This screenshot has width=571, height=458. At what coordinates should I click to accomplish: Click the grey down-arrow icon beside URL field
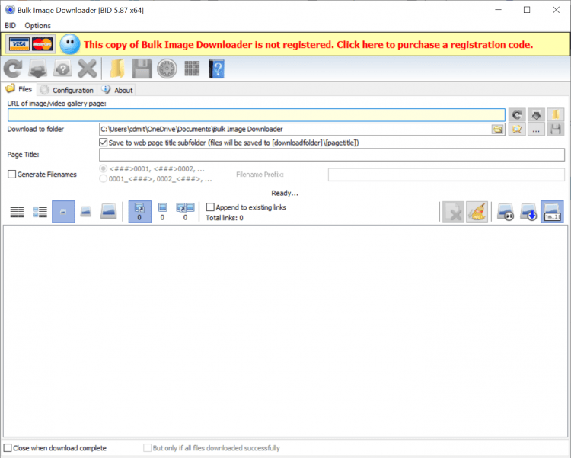(536, 115)
